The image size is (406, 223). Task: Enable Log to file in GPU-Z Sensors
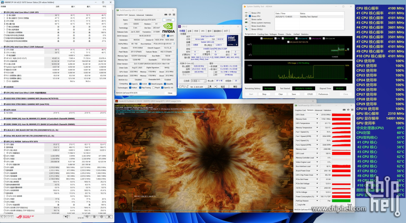click(x=297, y=205)
